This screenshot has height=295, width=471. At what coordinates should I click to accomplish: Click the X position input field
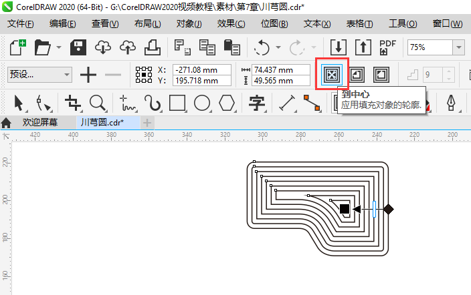201,69
